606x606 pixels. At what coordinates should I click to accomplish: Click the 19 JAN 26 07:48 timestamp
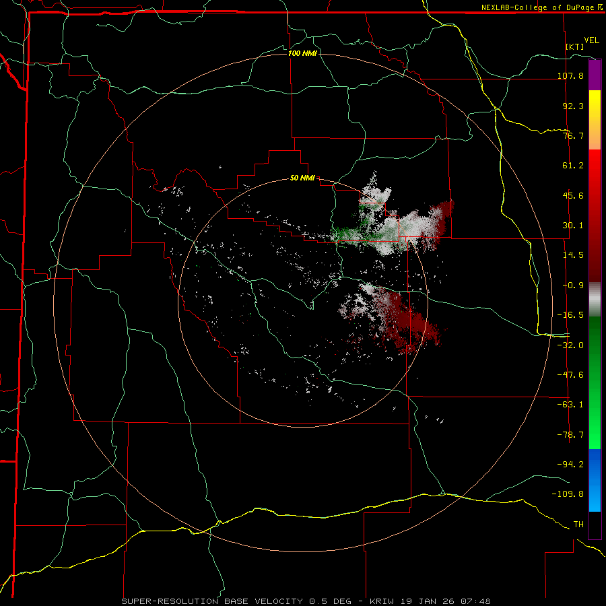[x=444, y=601]
